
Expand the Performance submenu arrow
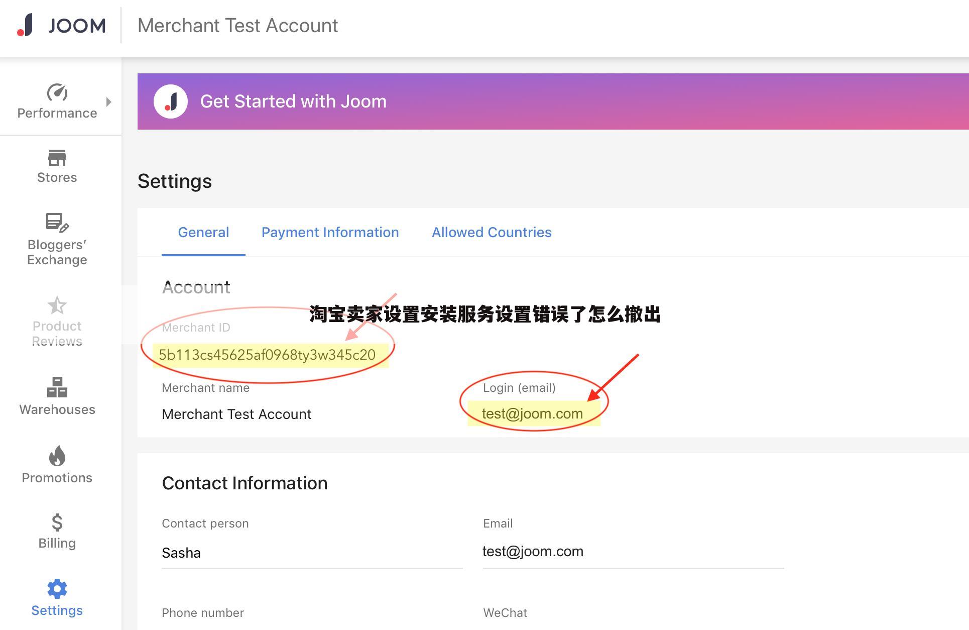(109, 102)
